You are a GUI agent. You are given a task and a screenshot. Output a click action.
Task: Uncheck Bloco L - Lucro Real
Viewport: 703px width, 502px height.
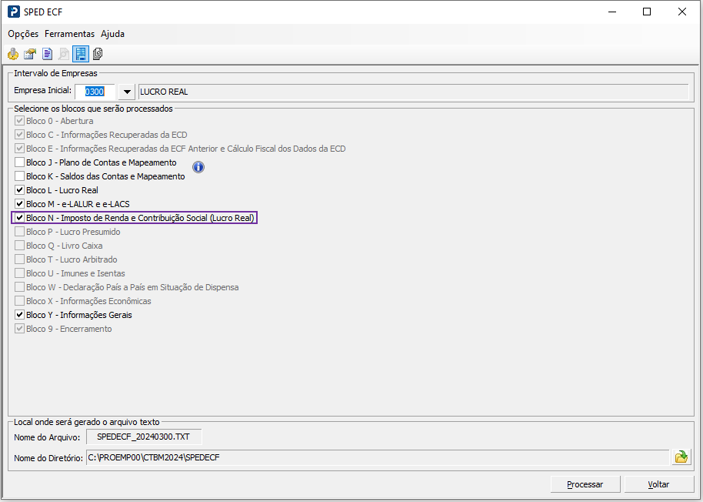(x=19, y=190)
